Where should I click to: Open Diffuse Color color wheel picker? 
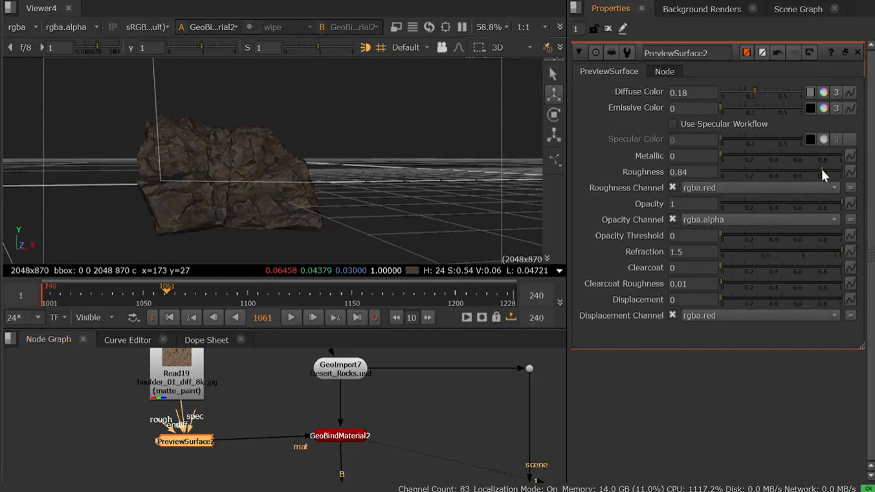[x=823, y=92]
